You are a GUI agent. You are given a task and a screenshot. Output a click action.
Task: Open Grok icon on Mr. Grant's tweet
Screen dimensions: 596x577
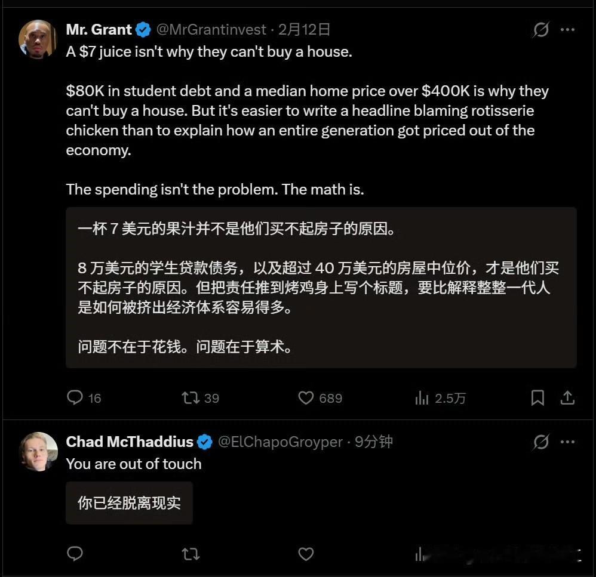point(541,29)
